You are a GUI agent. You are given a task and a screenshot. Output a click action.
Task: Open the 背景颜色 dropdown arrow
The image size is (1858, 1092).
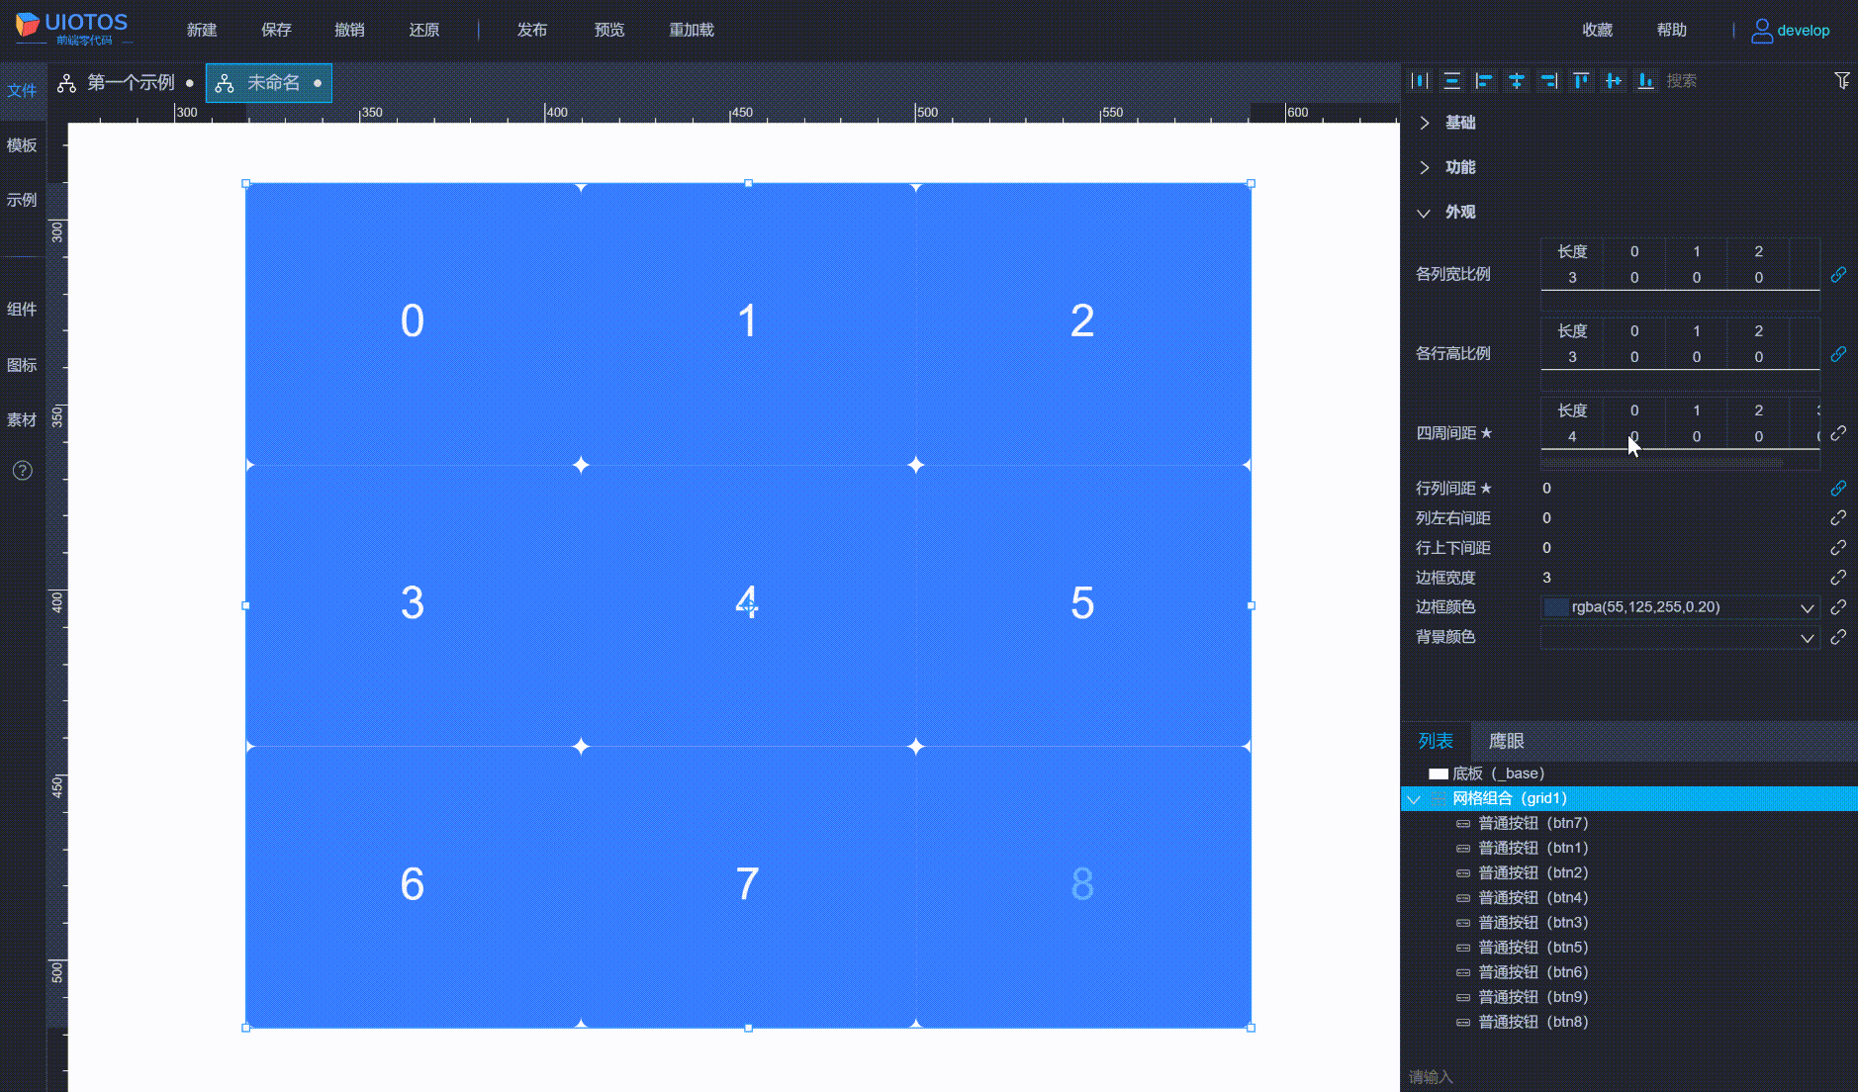click(x=1807, y=638)
